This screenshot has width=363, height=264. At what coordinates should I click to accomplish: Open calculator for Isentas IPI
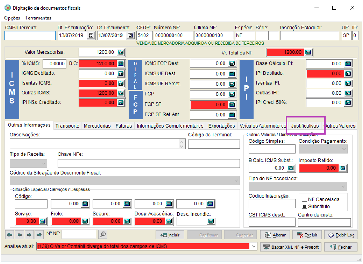point(348,84)
